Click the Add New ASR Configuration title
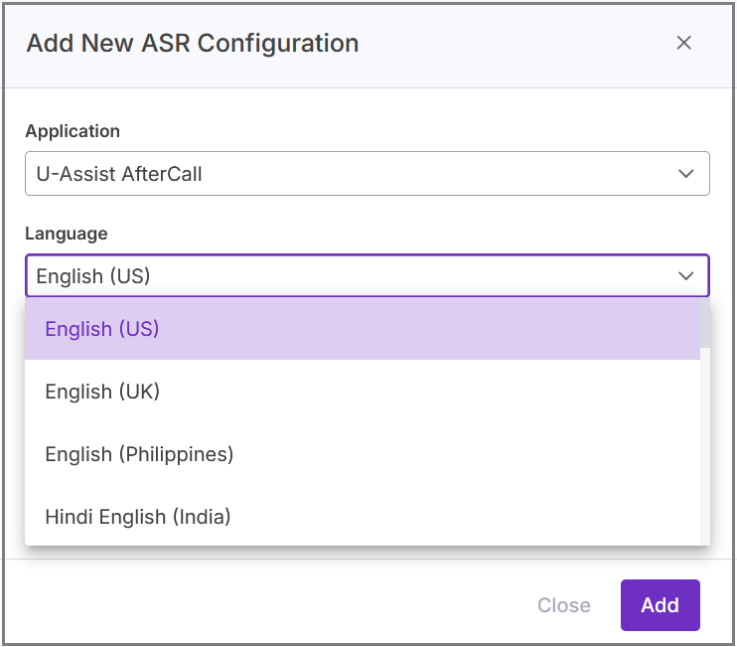This screenshot has height=647, width=737. click(193, 43)
